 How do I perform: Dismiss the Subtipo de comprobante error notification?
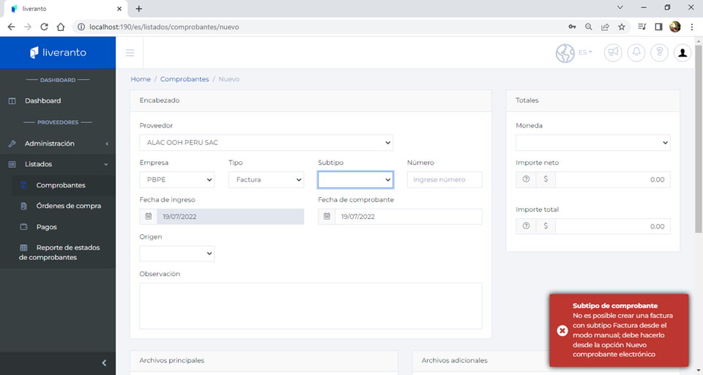pyautogui.click(x=620, y=330)
